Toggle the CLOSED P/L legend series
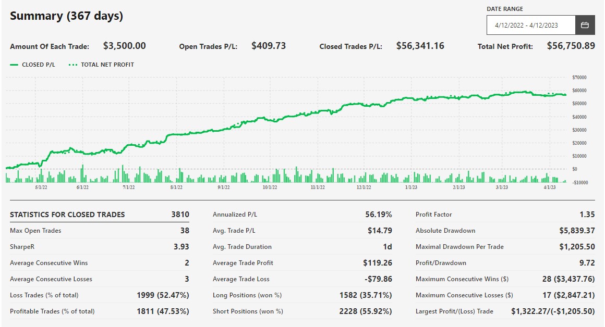Viewport: 605px width, 327px height. [x=38, y=65]
